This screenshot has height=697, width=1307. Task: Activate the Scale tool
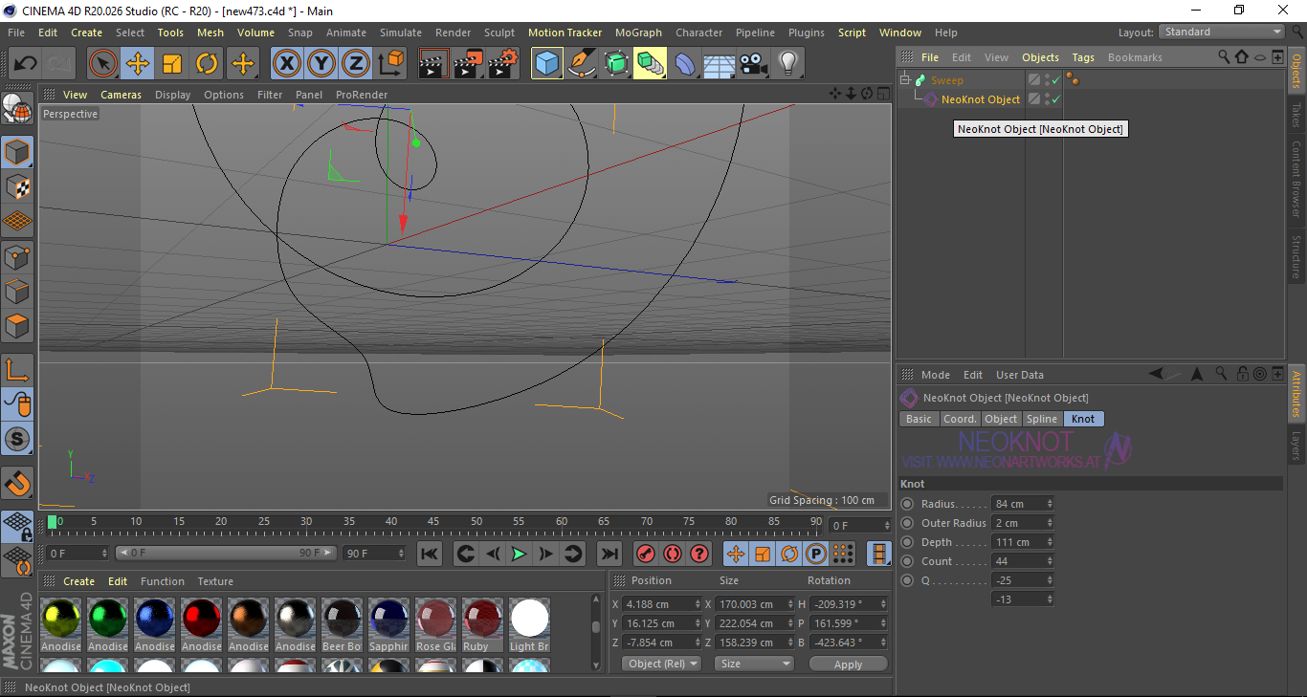(x=172, y=64)
